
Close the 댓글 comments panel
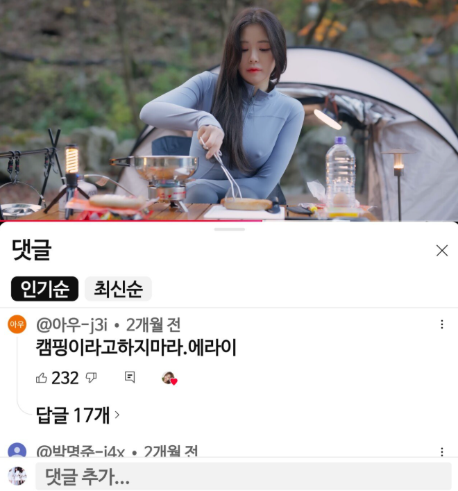click(442, 251)
